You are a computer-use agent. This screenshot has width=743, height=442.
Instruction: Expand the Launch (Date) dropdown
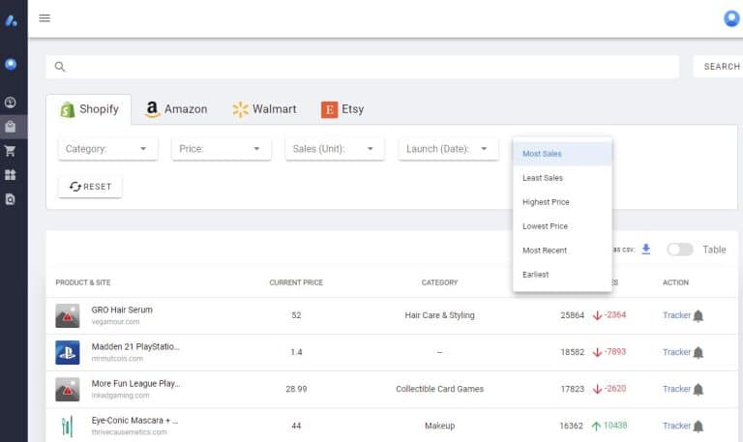tap(446, 149)
